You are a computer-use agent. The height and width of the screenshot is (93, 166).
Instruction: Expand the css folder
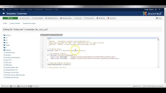(x=5, y=38)
